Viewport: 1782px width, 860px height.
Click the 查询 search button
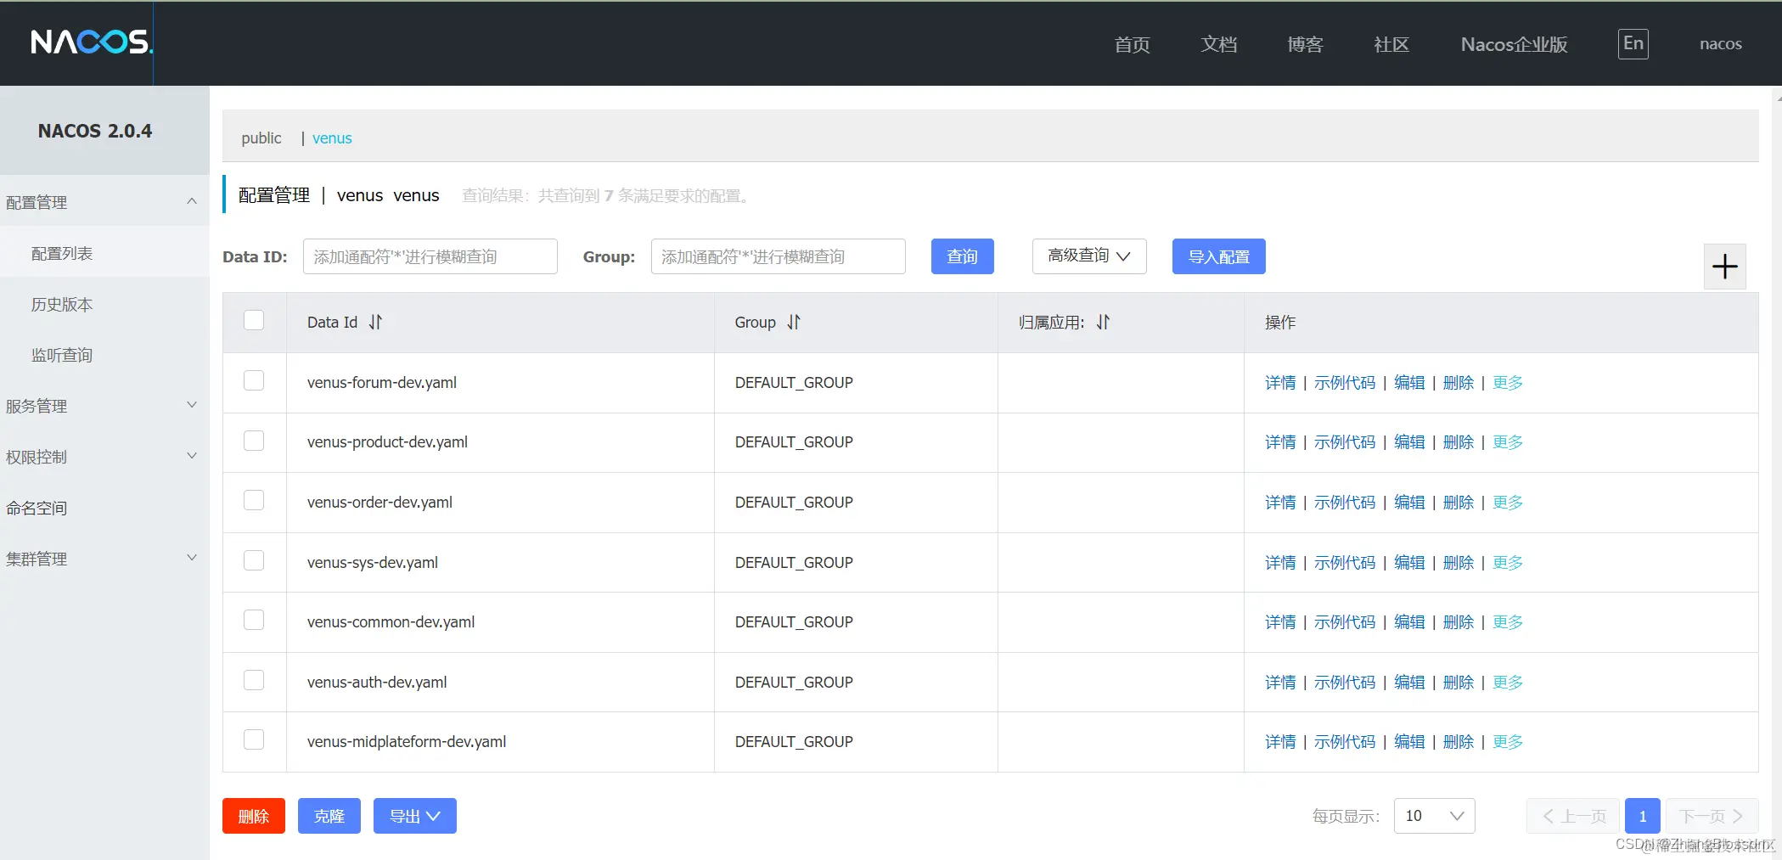[962, 256]
